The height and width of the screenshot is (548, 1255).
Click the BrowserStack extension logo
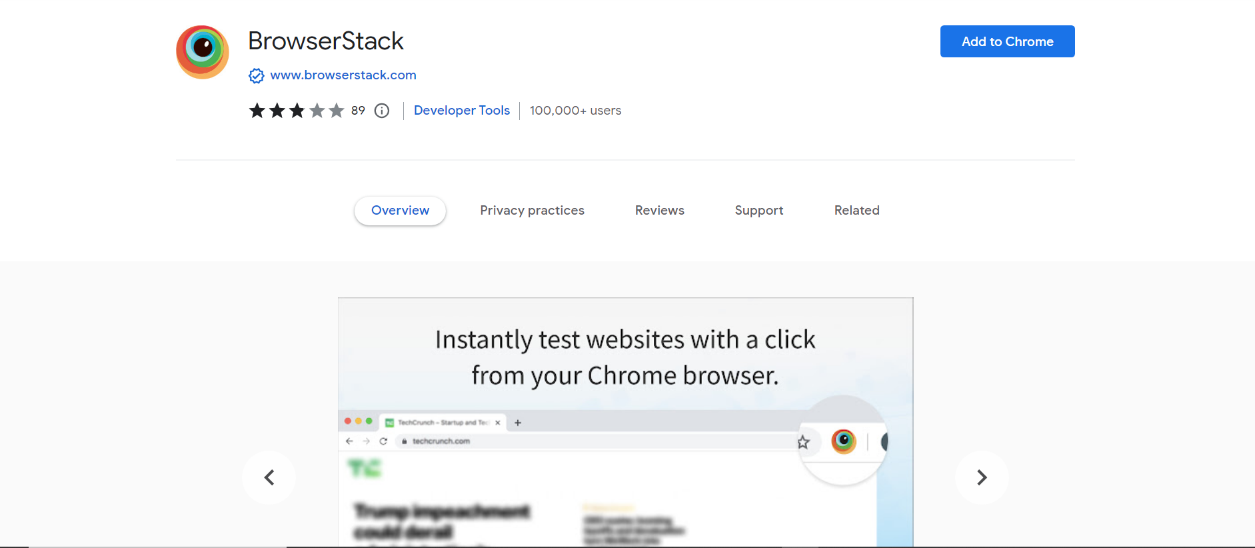point(203,52)
